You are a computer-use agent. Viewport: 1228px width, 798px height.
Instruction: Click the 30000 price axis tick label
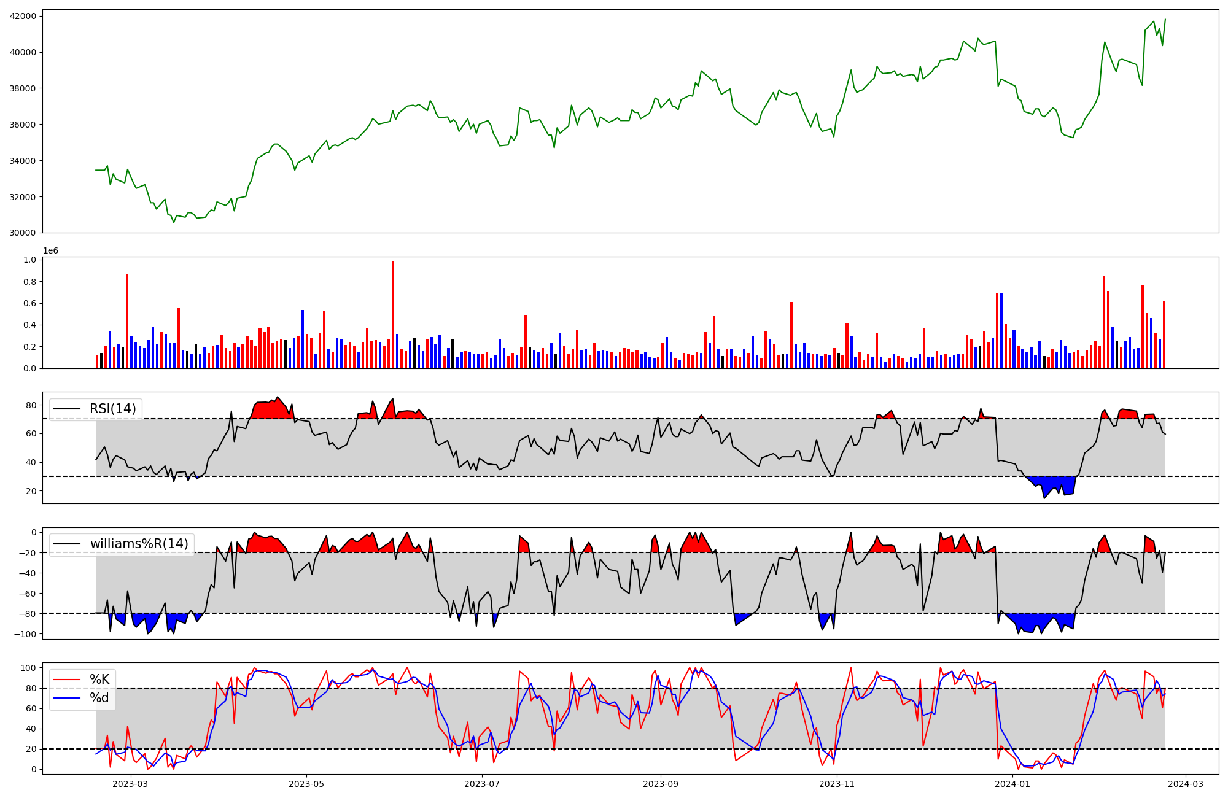pos(23,233)
